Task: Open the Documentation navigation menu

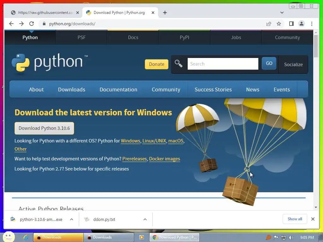Action: (x=118, y=89)
